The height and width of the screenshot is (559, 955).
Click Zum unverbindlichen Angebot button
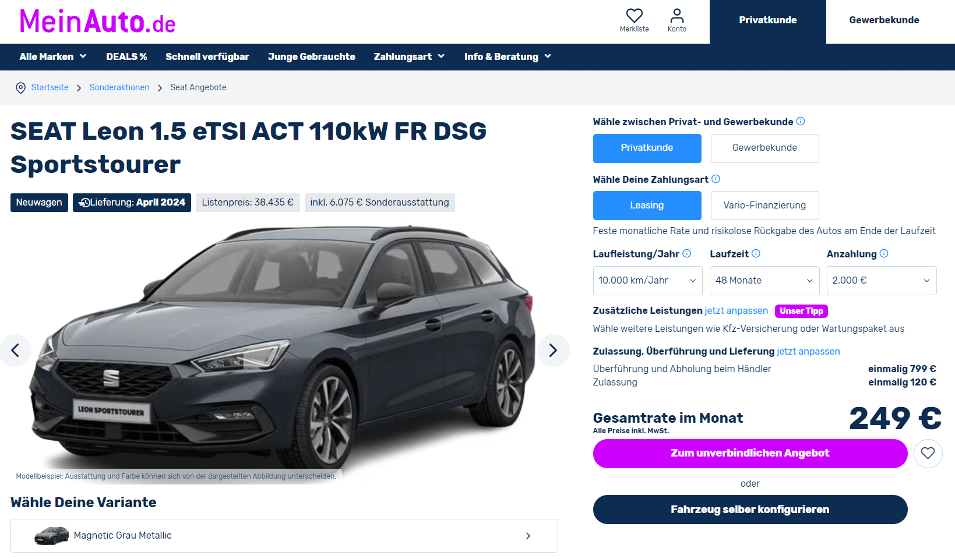click(750, 453)
